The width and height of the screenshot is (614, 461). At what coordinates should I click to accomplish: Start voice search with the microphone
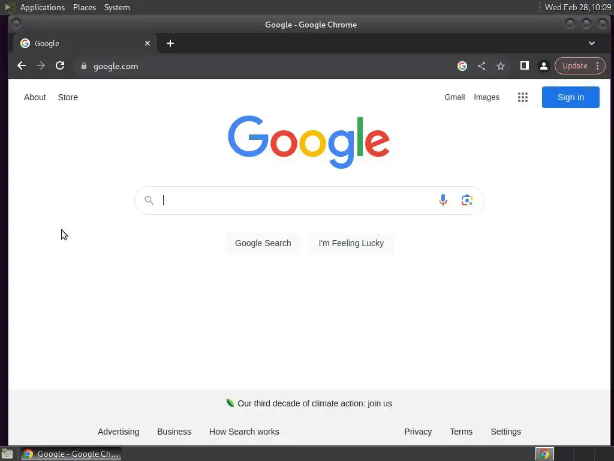point(443,200)
